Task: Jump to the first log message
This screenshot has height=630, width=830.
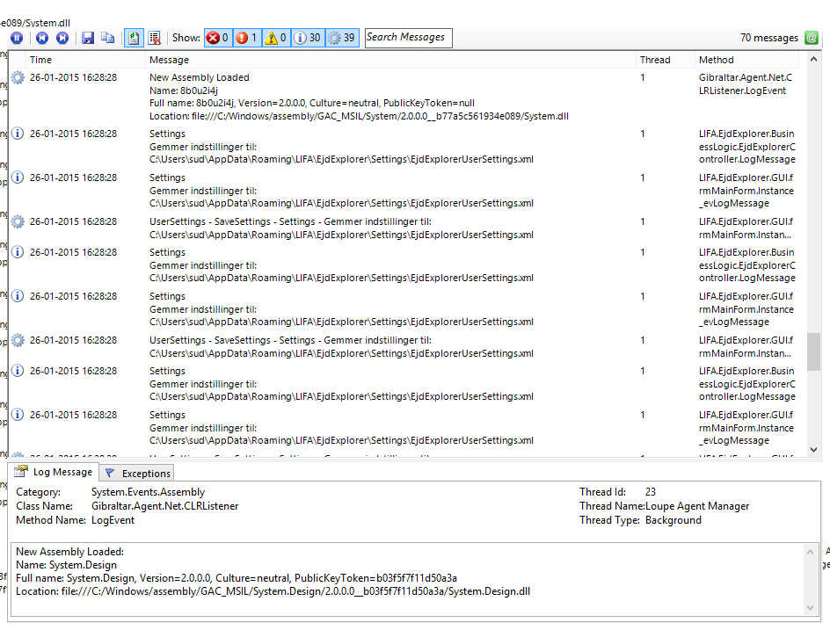Action: (41, 38)
